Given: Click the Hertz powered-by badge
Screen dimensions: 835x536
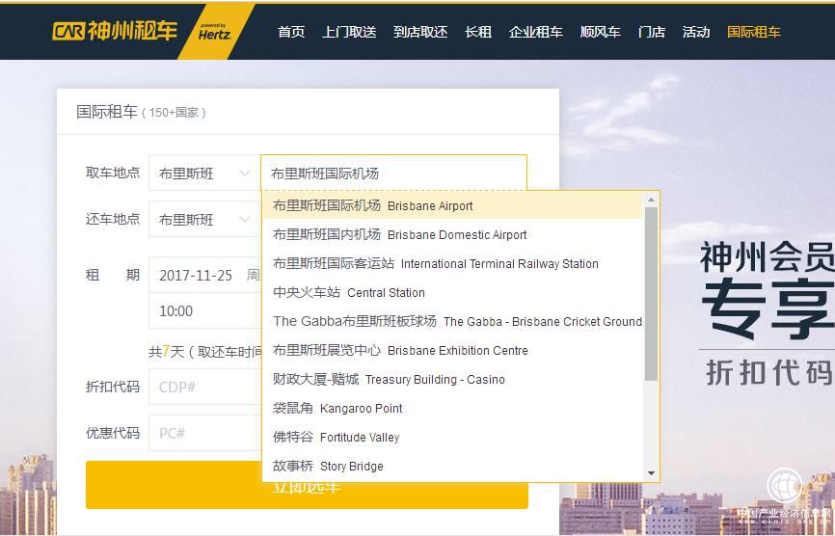Looking at the screenshot, I should (213, 32).
